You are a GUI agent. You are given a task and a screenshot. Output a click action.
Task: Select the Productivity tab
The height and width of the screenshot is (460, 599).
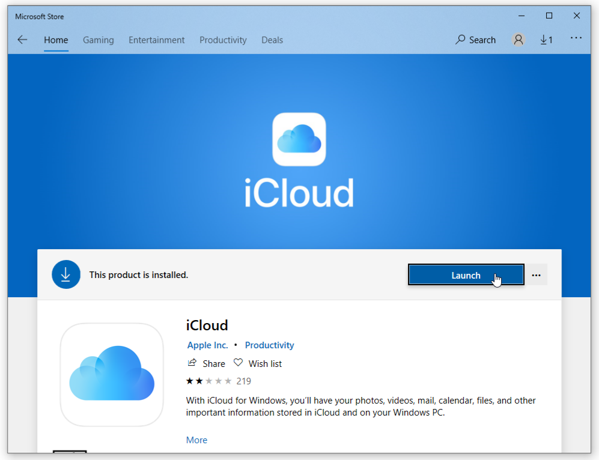coord(223,40)
